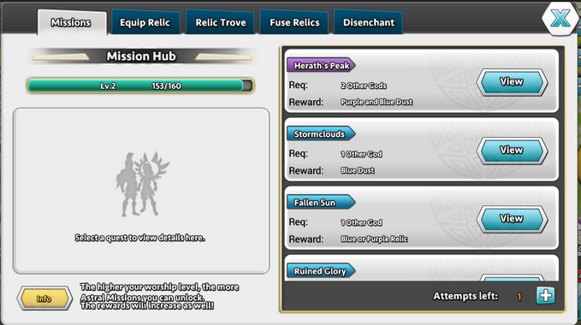The height and width of the screenshot is (325, 581).
Task: Click the Mission Hub title banner
Action: (x=141, y=56)
